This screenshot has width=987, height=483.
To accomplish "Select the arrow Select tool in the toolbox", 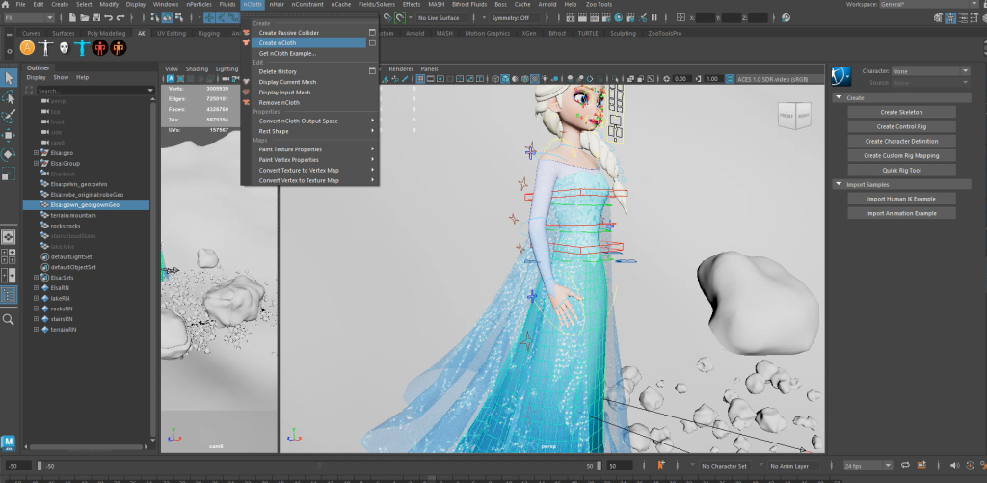I will point(9,78).
